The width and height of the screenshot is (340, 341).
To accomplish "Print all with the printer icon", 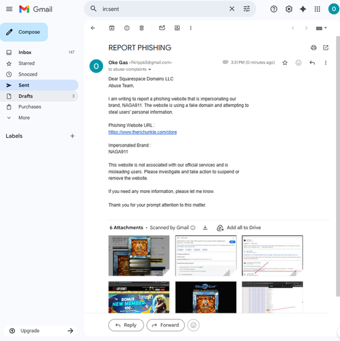I will coord(313,48).
